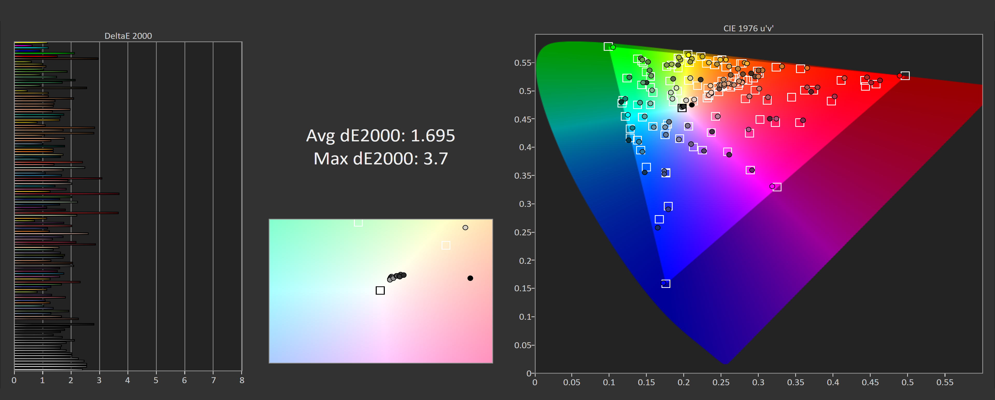Select the white square near yellow in zoomed panel
995x400 pixels.
(x=446, y=245)
